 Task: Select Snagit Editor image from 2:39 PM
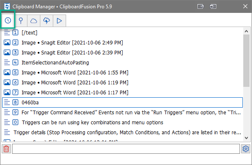[x=122, y=52]
